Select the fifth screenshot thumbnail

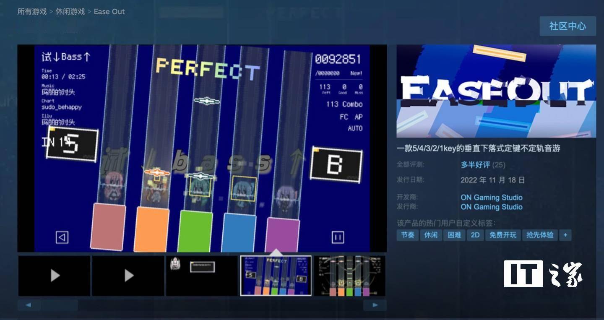click(350, 276)
